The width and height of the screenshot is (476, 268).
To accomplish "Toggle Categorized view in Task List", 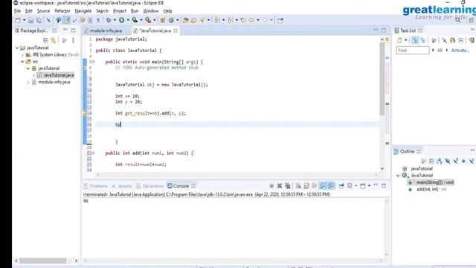I will (x=415, y=40).
